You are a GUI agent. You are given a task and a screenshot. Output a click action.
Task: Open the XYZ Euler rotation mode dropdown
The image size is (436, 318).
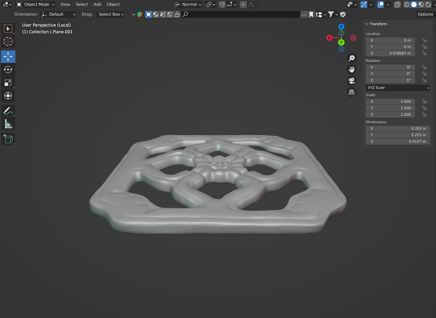click(398, 88)
